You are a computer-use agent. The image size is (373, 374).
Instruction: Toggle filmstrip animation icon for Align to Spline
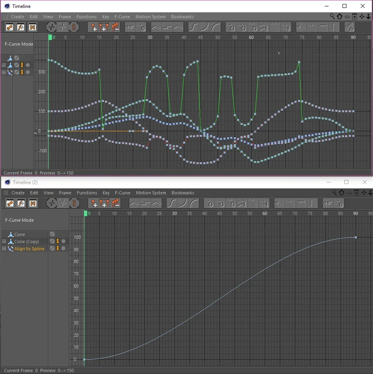click(x=57, y=249)
